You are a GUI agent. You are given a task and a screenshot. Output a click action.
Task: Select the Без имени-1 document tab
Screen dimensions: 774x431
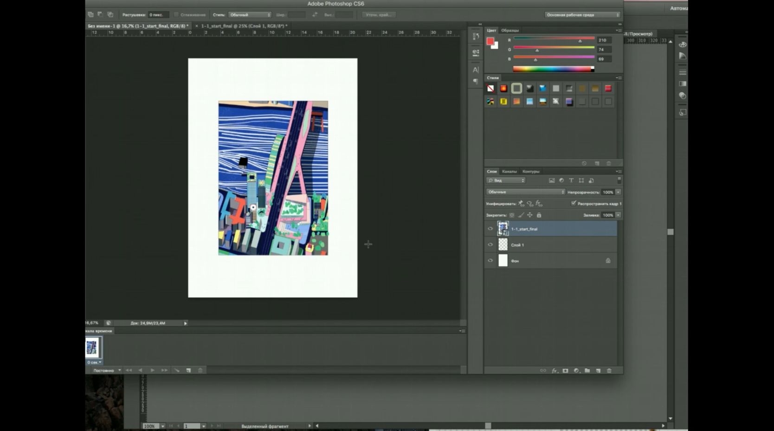point(138,26)
